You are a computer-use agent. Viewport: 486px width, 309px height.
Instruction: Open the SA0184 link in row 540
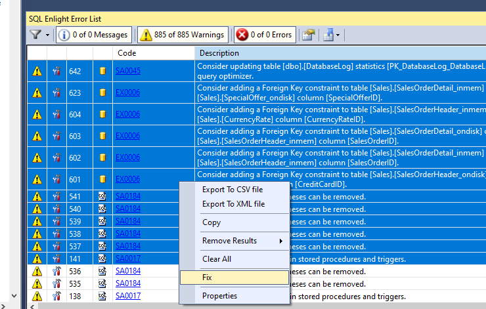point(128,209)
